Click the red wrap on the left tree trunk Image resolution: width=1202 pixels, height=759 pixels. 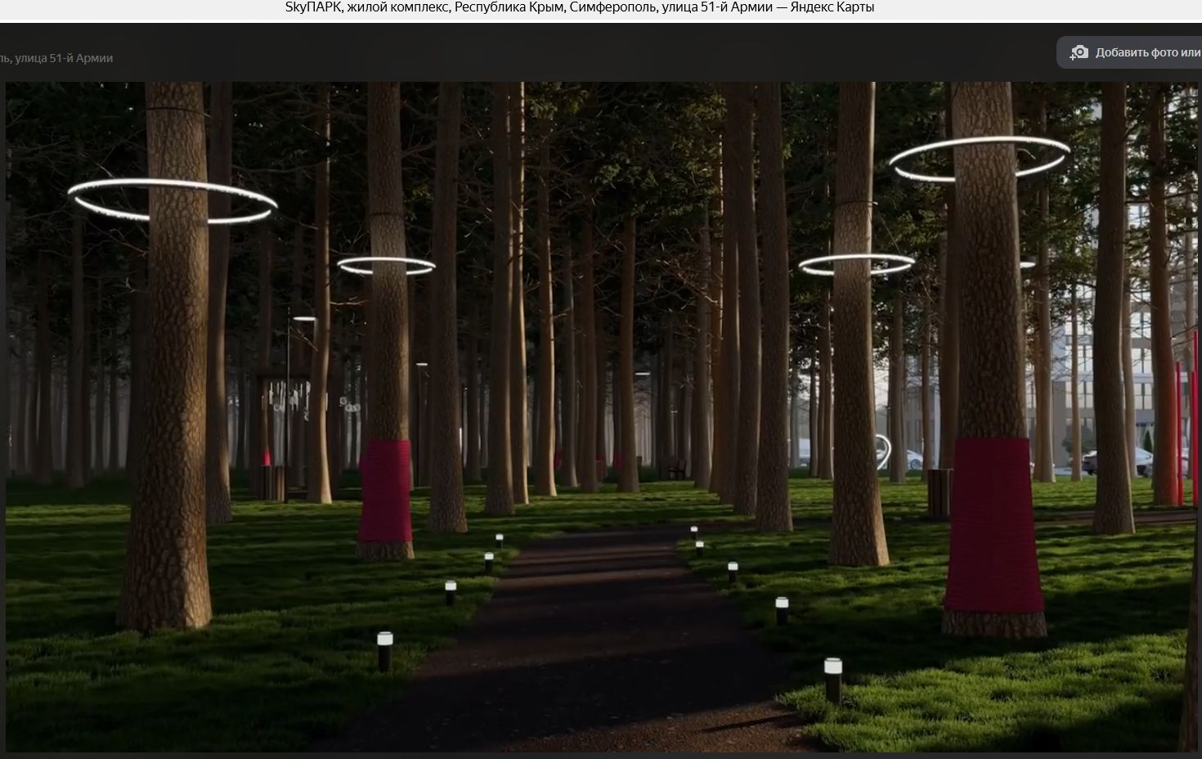coord(385,490)
